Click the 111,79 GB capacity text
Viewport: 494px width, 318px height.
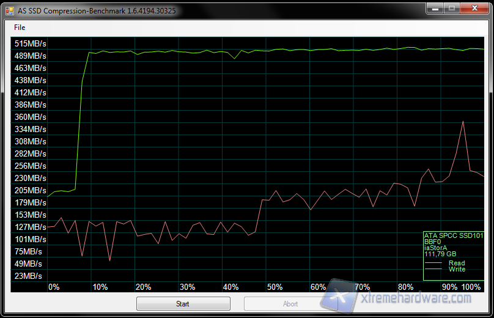(x=440, y=254)
